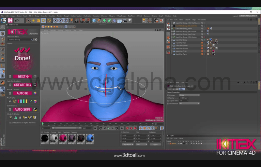The image size is (261, 167).
Task: Expand MaleChar-Body_jPelvis in Object Manager
Action: tap(172, 29)
